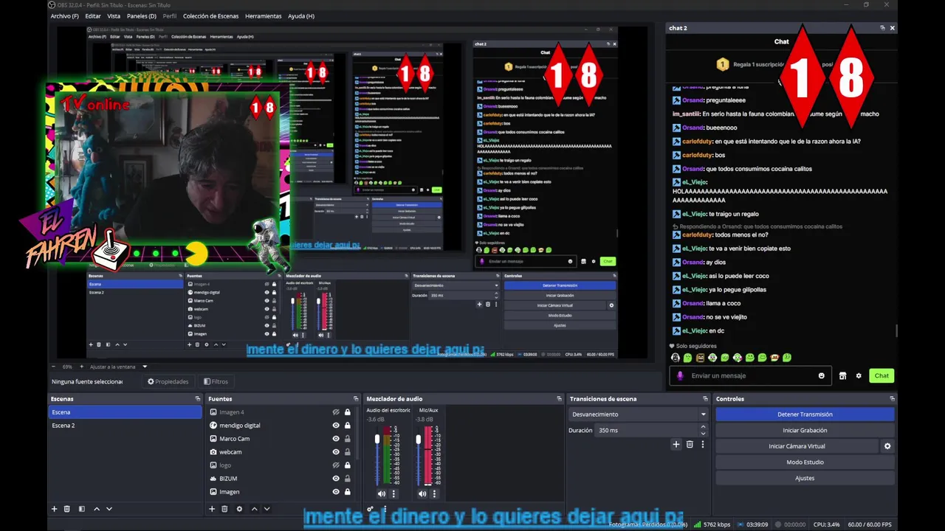Open Herramientas menu
Image resolution: width=945 pixels, height=531 pixels.
pyautogui.click(x=264, y=16)
